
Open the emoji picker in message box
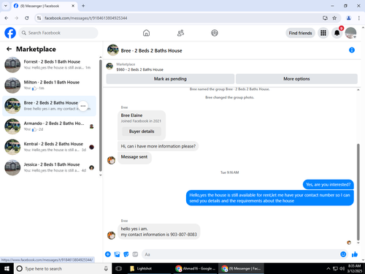343,254
